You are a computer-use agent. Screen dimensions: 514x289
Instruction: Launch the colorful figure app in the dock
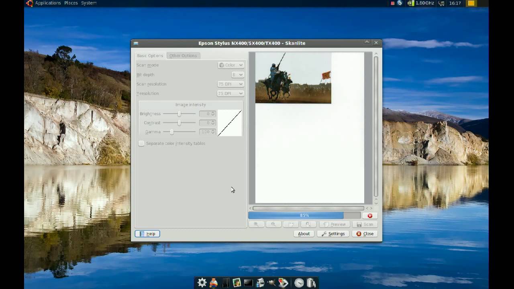[x=214, y=283]
